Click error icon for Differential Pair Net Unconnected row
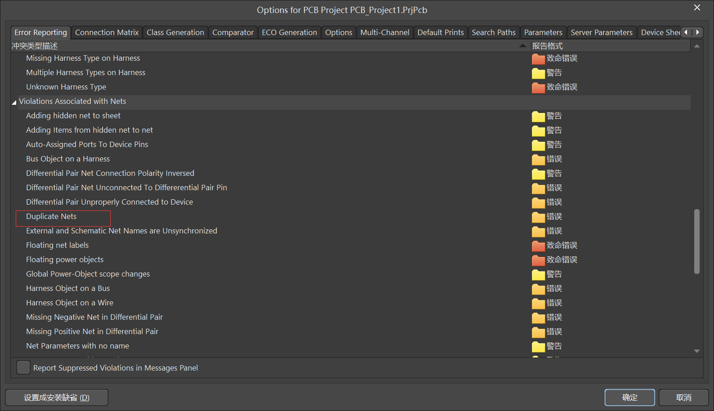 point(538,188)
